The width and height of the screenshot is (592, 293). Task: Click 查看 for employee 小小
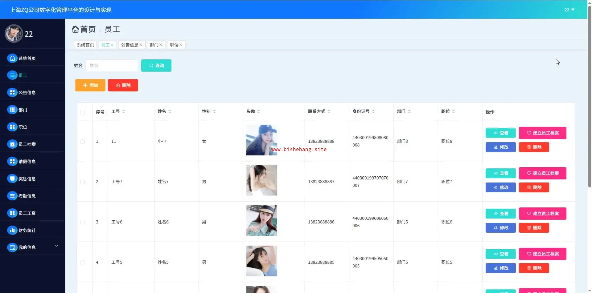tap(501, 133)
